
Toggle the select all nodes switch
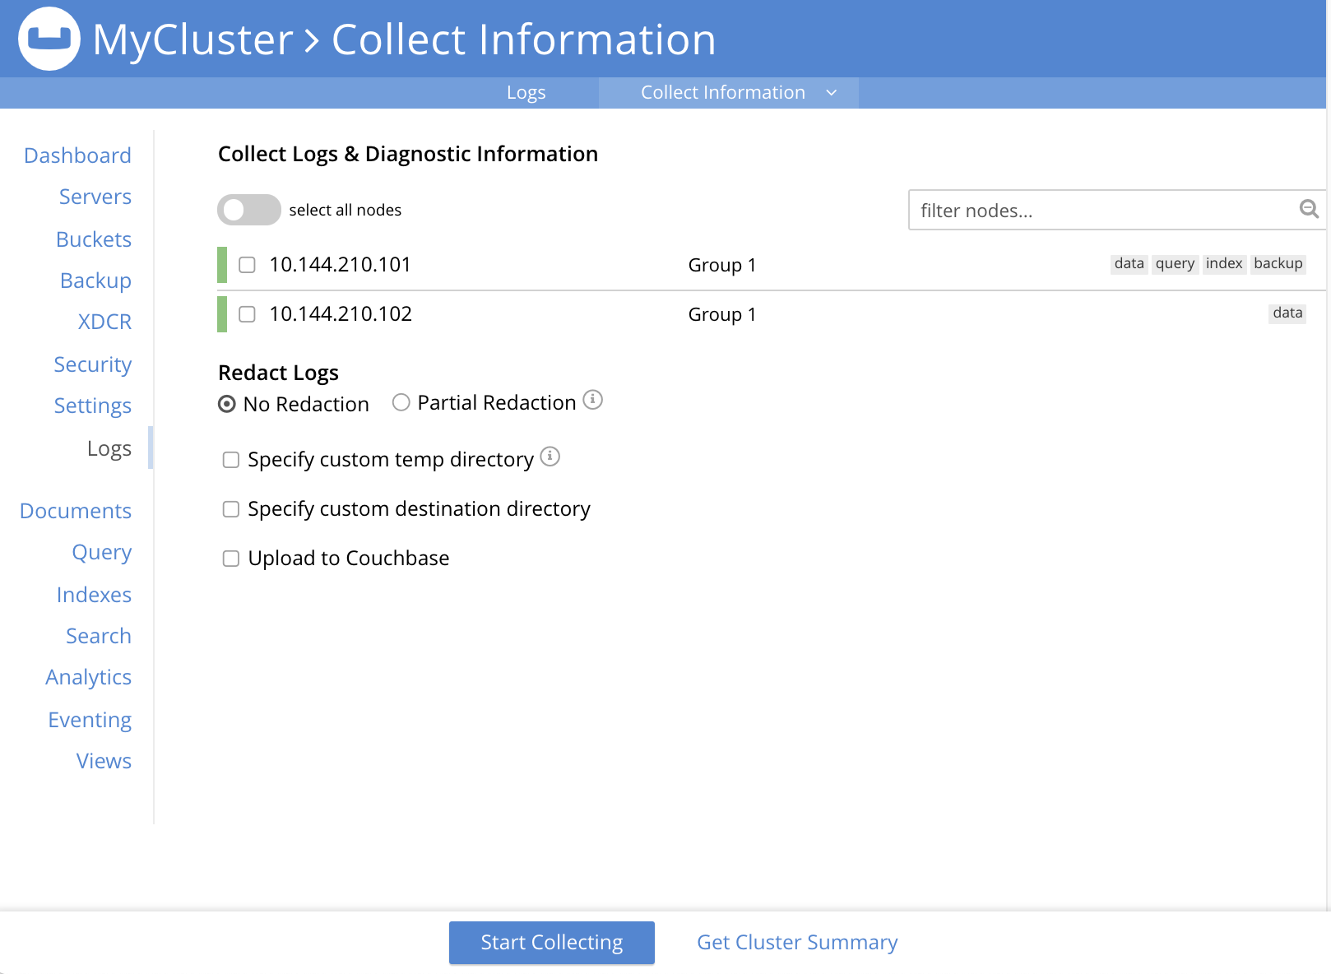tap(249, 210)
